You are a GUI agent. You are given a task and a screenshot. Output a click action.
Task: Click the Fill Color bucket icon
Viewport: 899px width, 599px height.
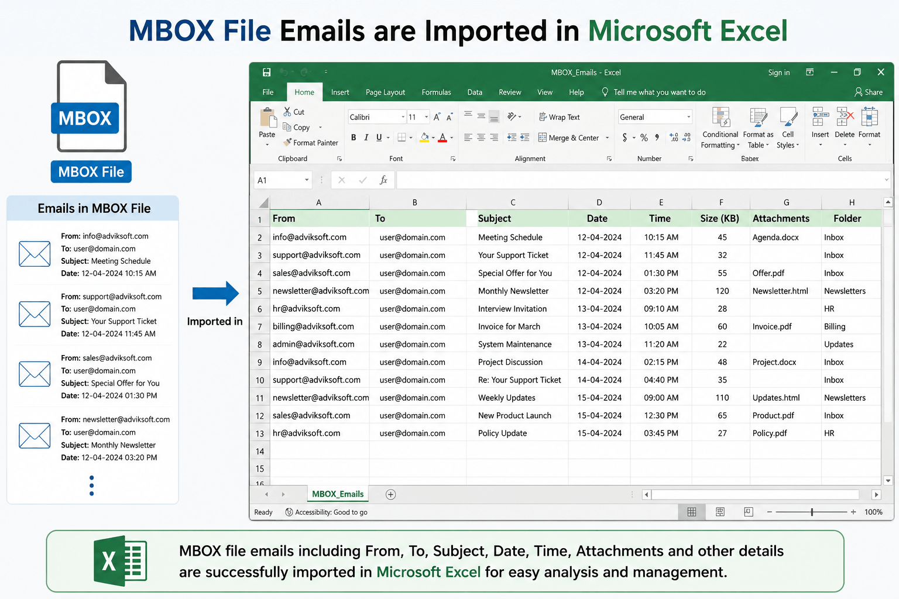[425, 137]
